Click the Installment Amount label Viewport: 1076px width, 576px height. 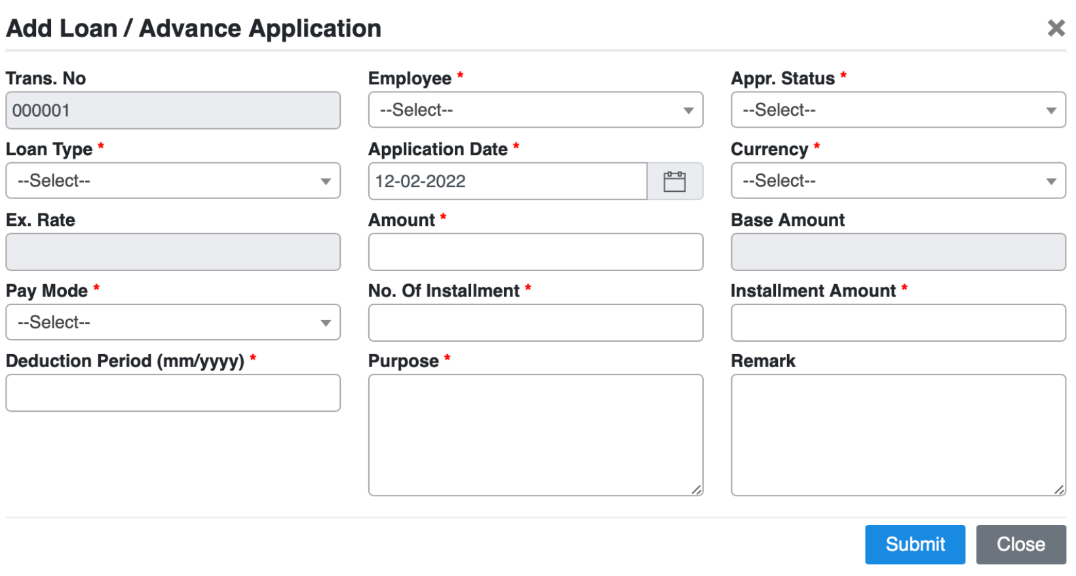pyautogui.click(x=813, y=291)
